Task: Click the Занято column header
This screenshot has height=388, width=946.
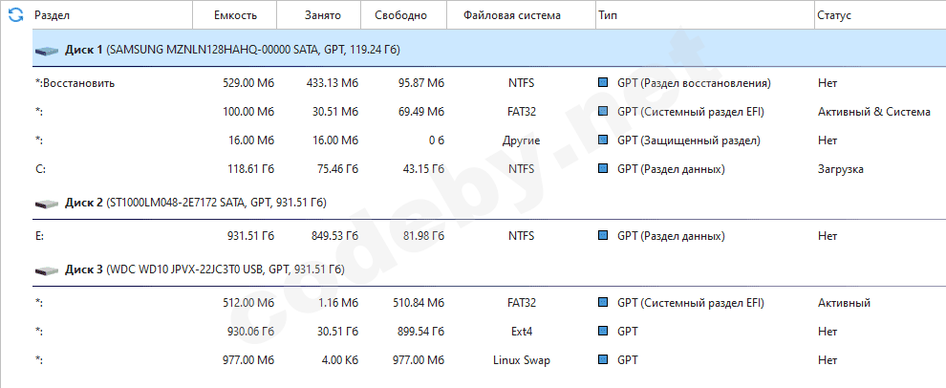Action: tap(318, 15)
